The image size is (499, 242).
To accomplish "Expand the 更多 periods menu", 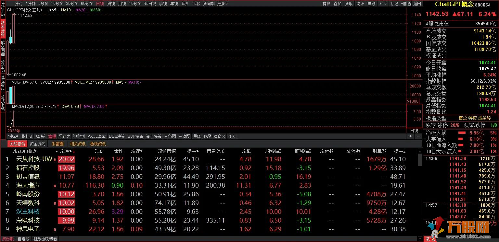I will click(223, 4).
